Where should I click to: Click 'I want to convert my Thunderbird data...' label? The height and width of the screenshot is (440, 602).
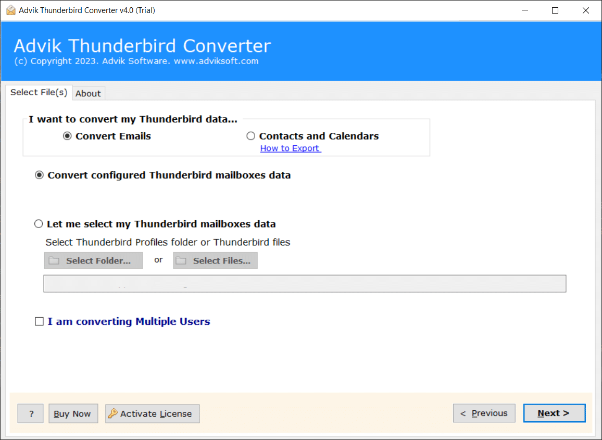pos(133,119)
